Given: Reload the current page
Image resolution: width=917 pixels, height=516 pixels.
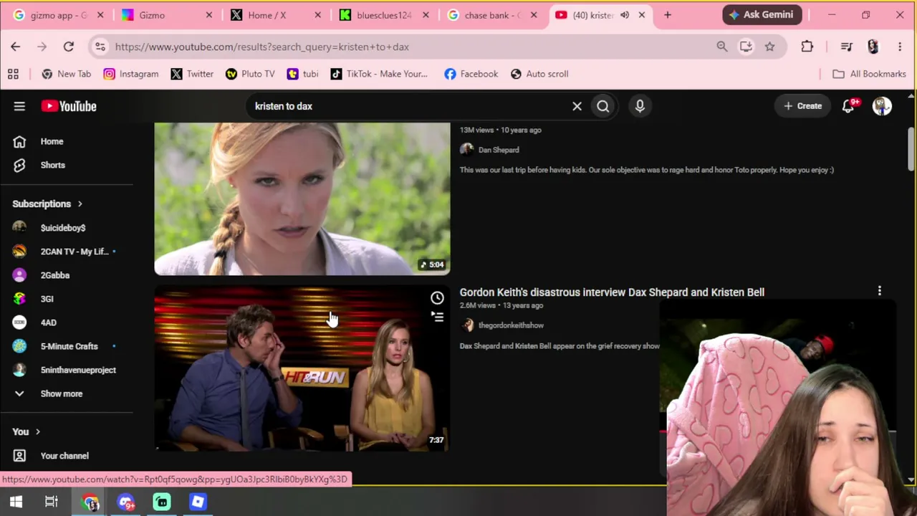Looking at the screenshot, I should [69, 47].
